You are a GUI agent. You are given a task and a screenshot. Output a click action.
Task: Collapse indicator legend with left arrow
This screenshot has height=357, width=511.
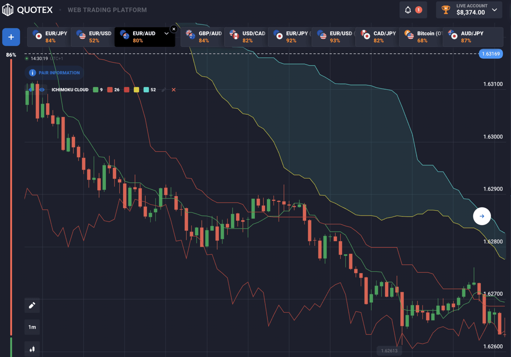[x=31, y=90]
